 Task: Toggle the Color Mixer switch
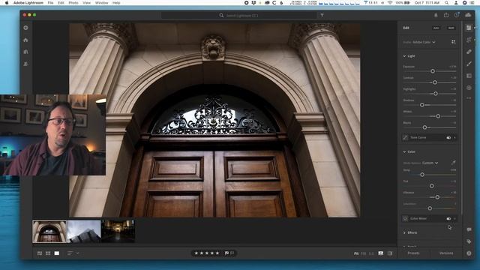(x=448, y=218)
